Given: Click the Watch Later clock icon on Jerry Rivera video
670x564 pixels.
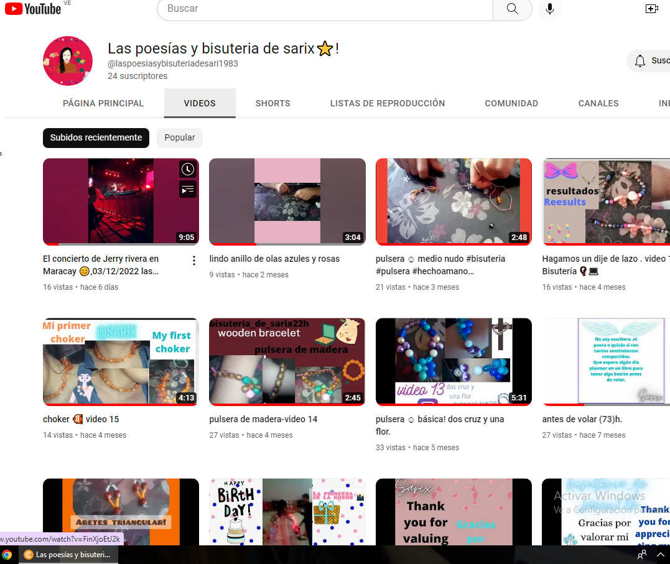Looking at the screenshot, I should pyautogui.click(x=188, y=170).
